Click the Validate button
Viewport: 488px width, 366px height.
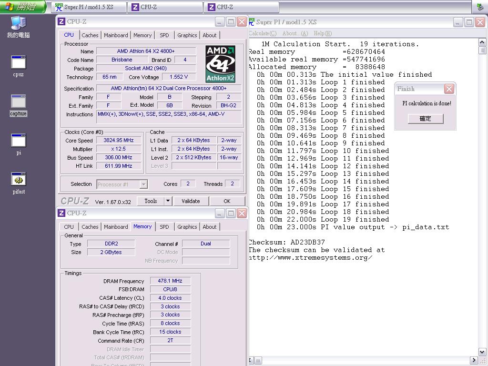pyautogui.click(x=191, y=201)
